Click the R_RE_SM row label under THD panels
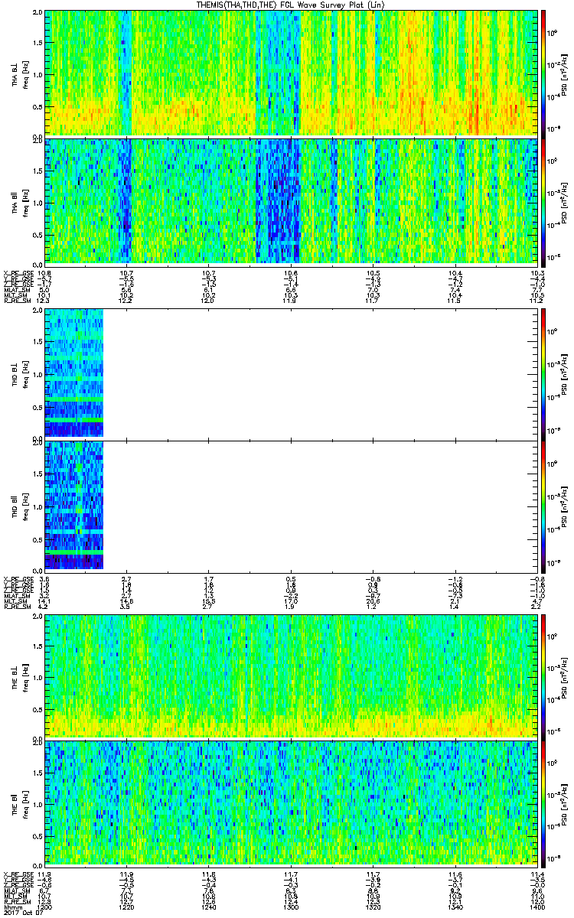The height and width of the screenshot is (918, 574). pos(17,606)
